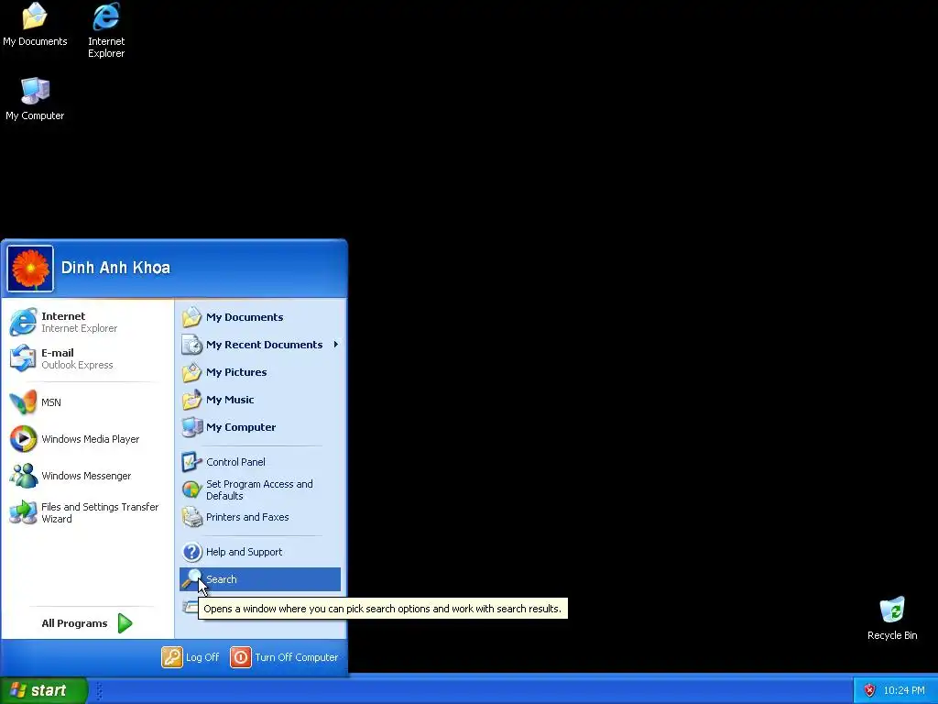Launch Internet Explorer from pinned Start items

87,322
